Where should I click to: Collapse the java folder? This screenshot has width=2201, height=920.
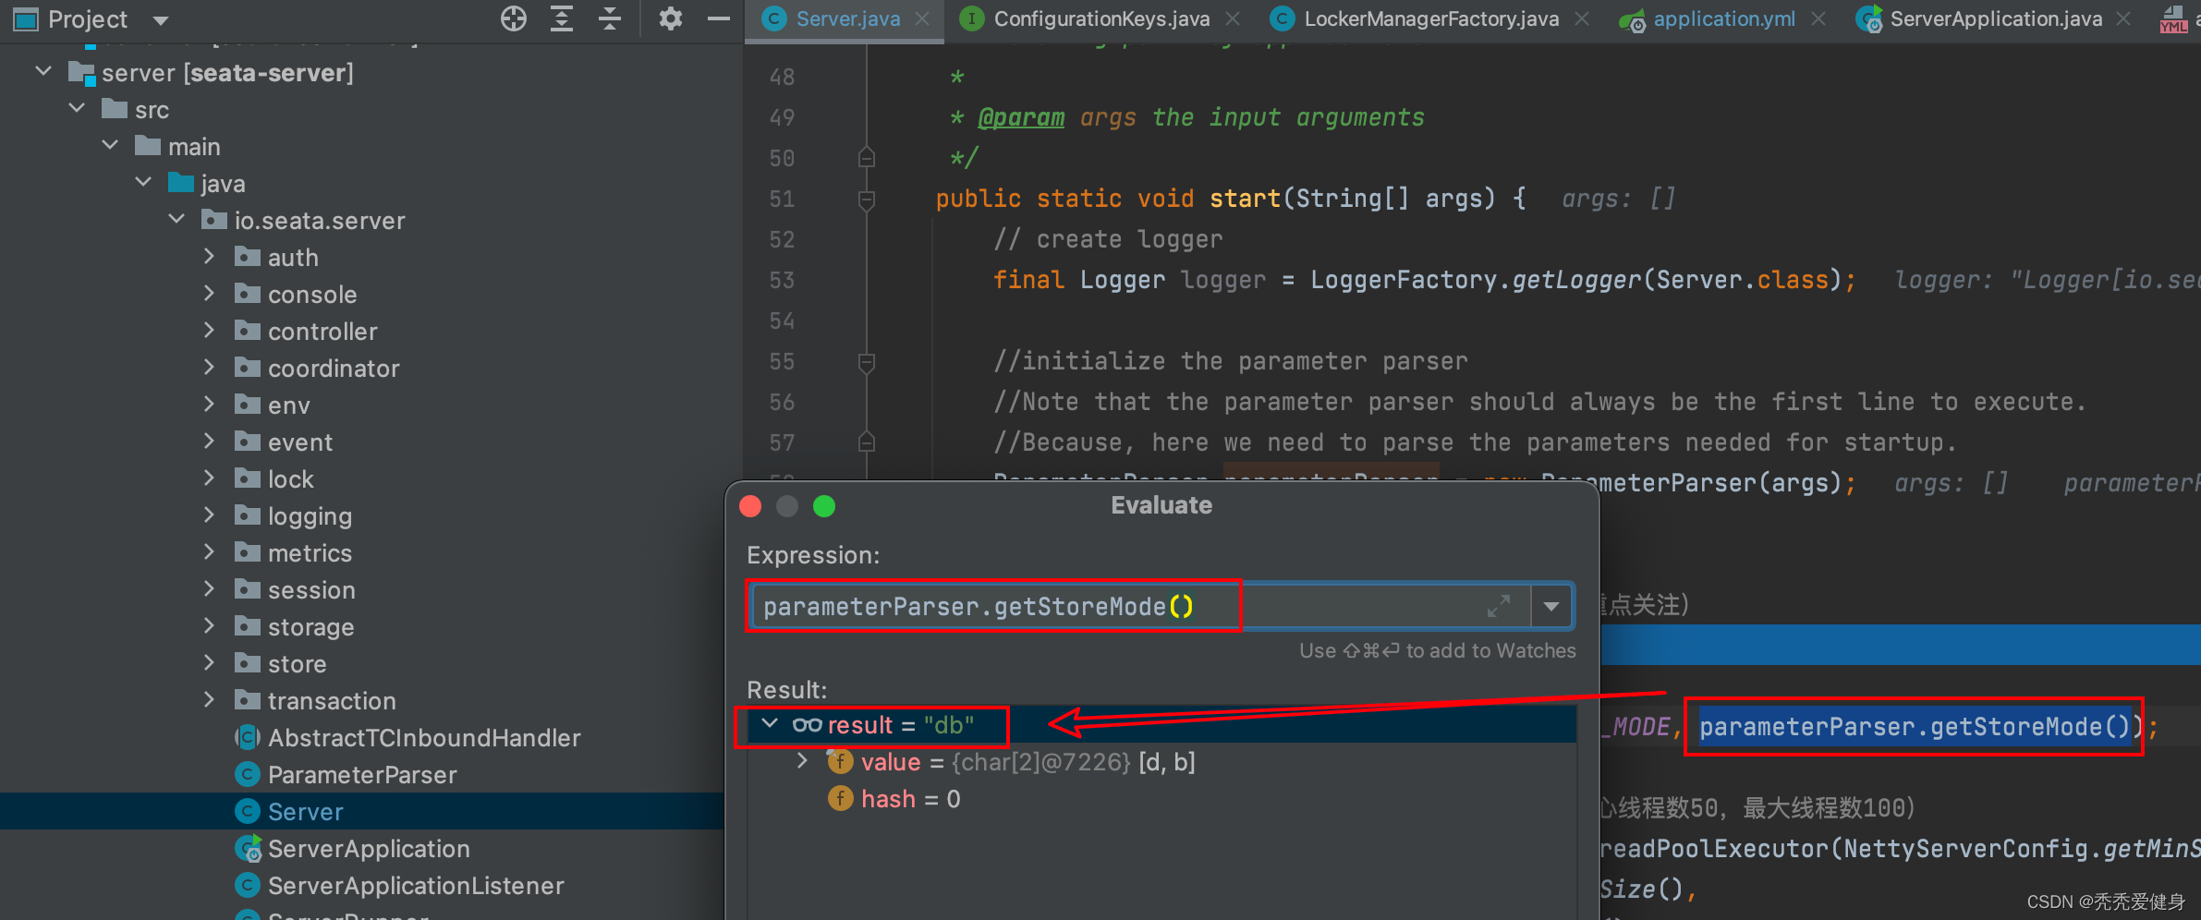144,182
